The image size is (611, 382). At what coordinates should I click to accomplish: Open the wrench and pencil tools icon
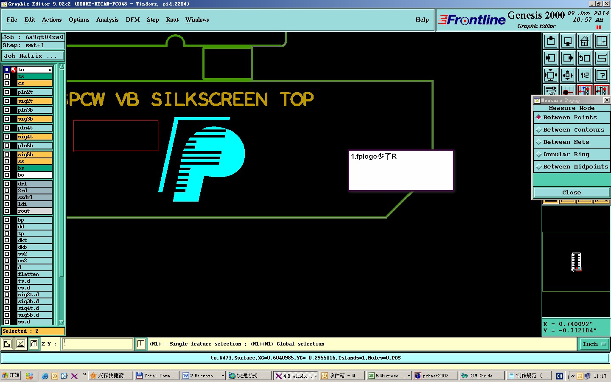[551, 90]
